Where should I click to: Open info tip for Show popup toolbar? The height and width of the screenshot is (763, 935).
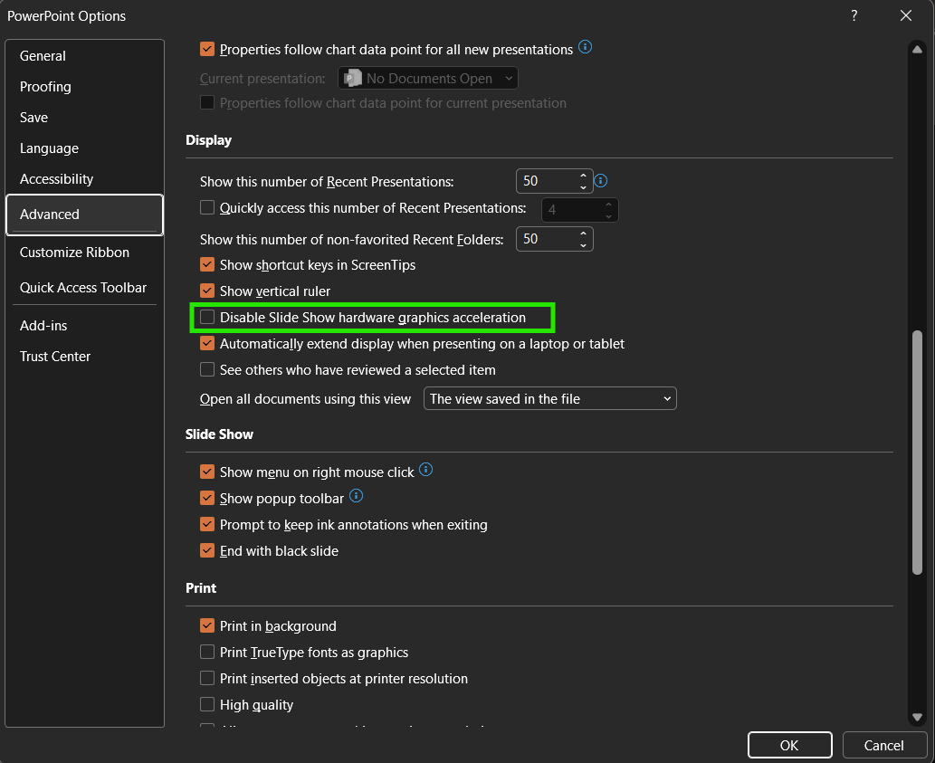point(356,496)
